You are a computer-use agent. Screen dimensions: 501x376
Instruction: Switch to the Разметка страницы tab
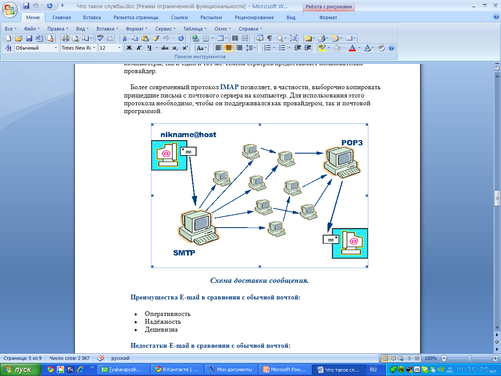click(x=136, y=17)
